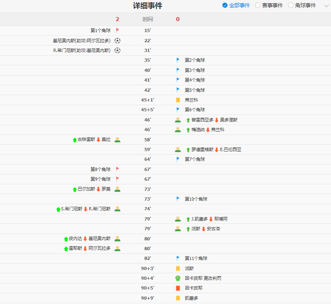Click the 90+9' time cell
The width and height of the screenshot is (331, 305).
(x=148, y=298)
